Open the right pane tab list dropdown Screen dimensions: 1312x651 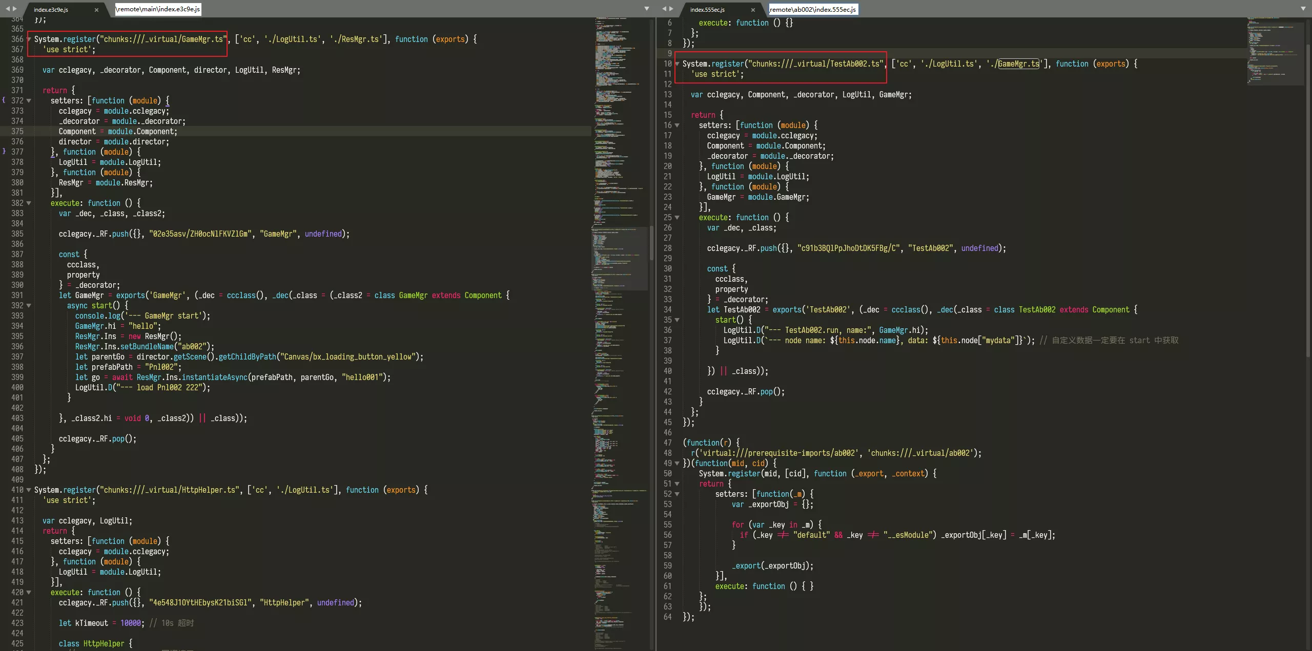click(x=1303, y=9)
